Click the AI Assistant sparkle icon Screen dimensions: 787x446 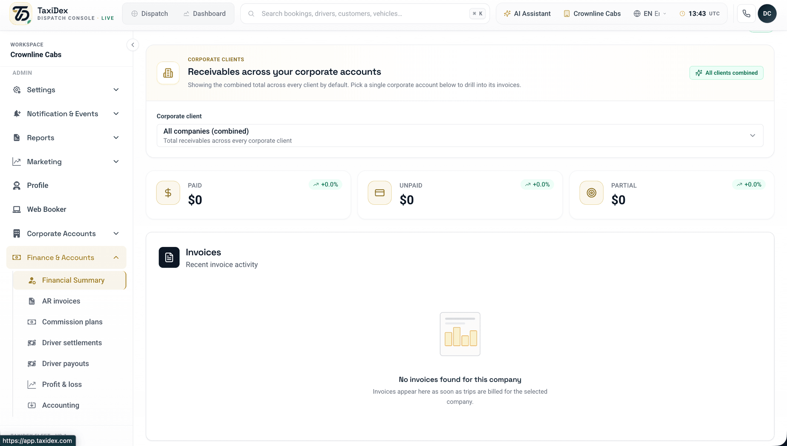pyautogui.click(x=507, y=14)
